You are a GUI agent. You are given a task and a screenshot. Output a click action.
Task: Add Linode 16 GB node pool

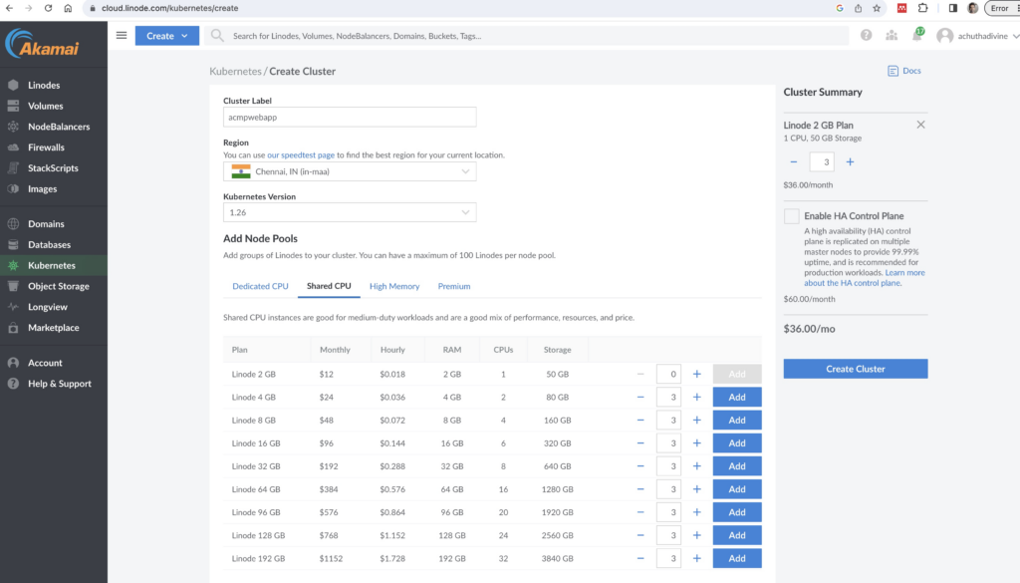coord(737,443)
